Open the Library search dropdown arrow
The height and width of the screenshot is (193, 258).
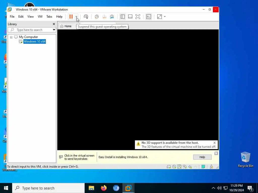click(x=54, y=30)
